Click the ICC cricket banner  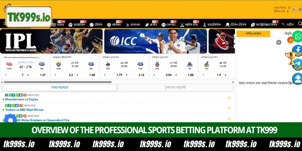[156, 41]
